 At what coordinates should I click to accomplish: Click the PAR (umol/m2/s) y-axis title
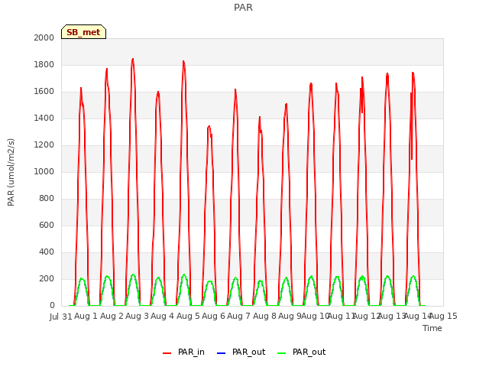pyautogui.click(x=11, y=172)
